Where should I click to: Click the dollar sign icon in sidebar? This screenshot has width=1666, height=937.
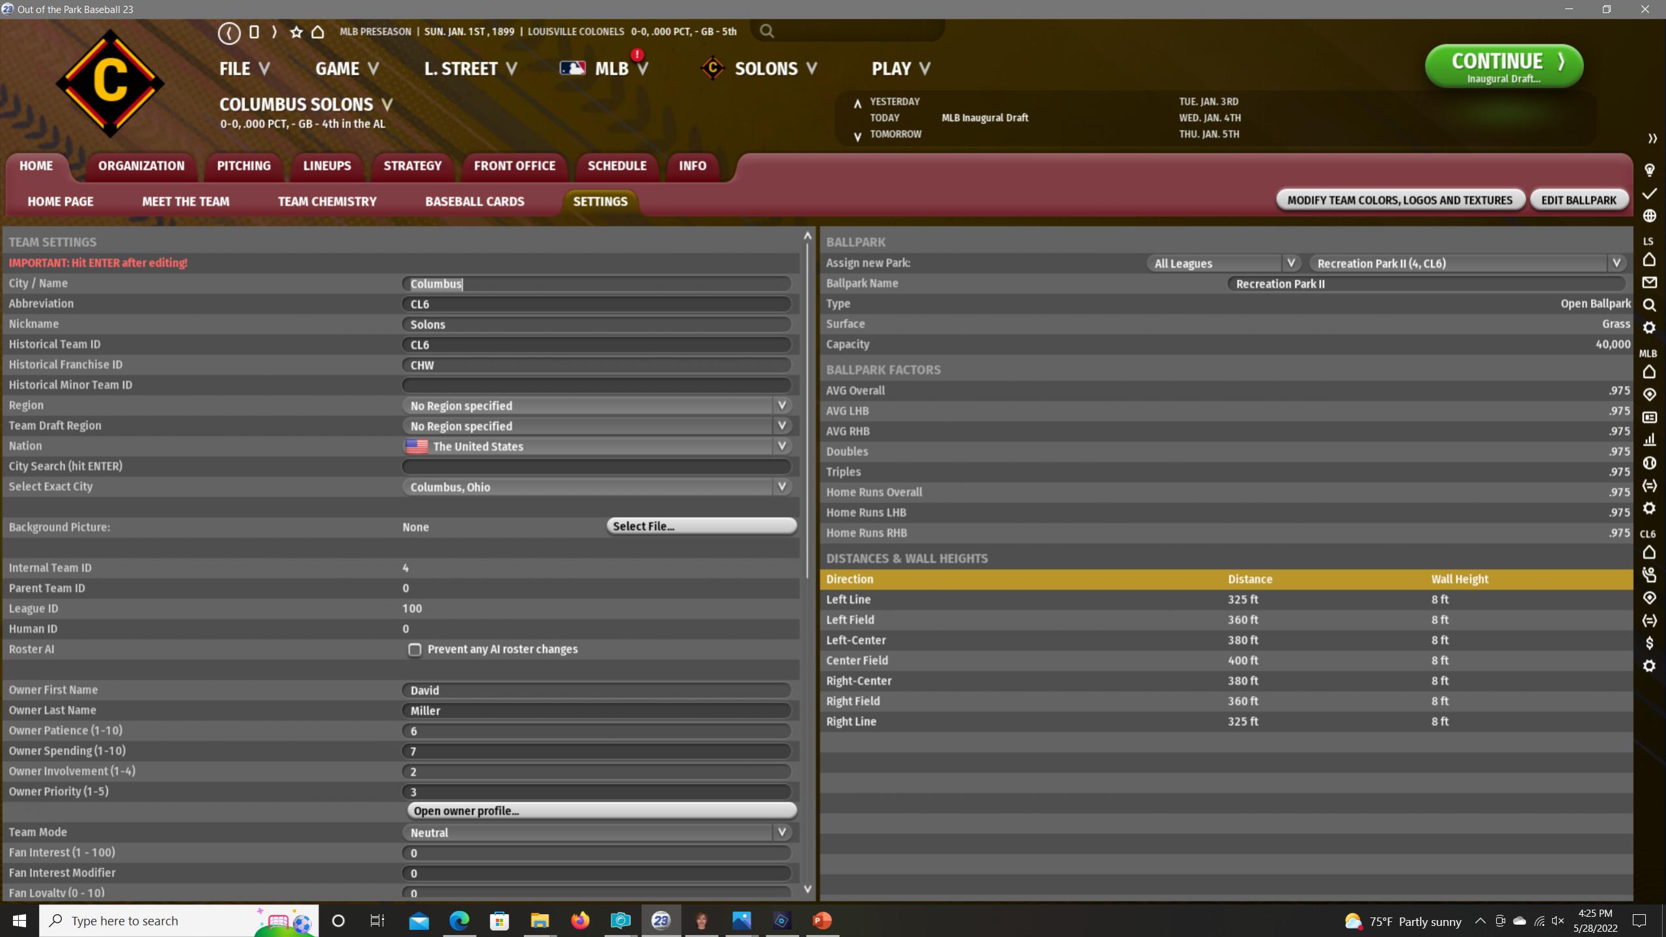[1649, 643]
